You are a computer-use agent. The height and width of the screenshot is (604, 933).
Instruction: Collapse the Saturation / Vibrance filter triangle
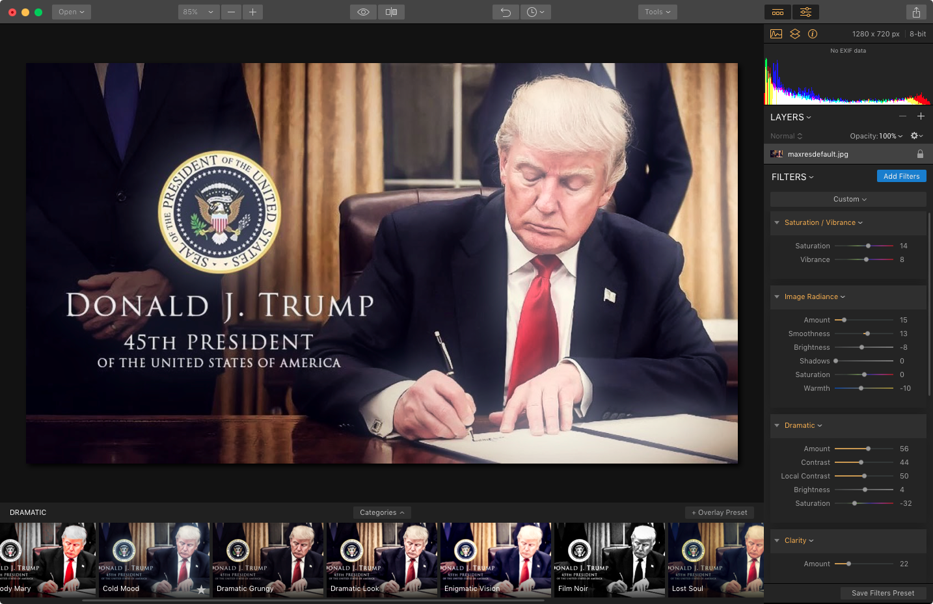(x=777, y=222)
